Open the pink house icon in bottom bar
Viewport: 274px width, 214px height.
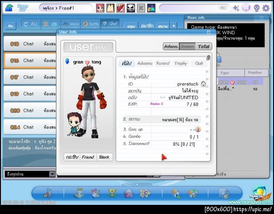[x=128, y=193]
